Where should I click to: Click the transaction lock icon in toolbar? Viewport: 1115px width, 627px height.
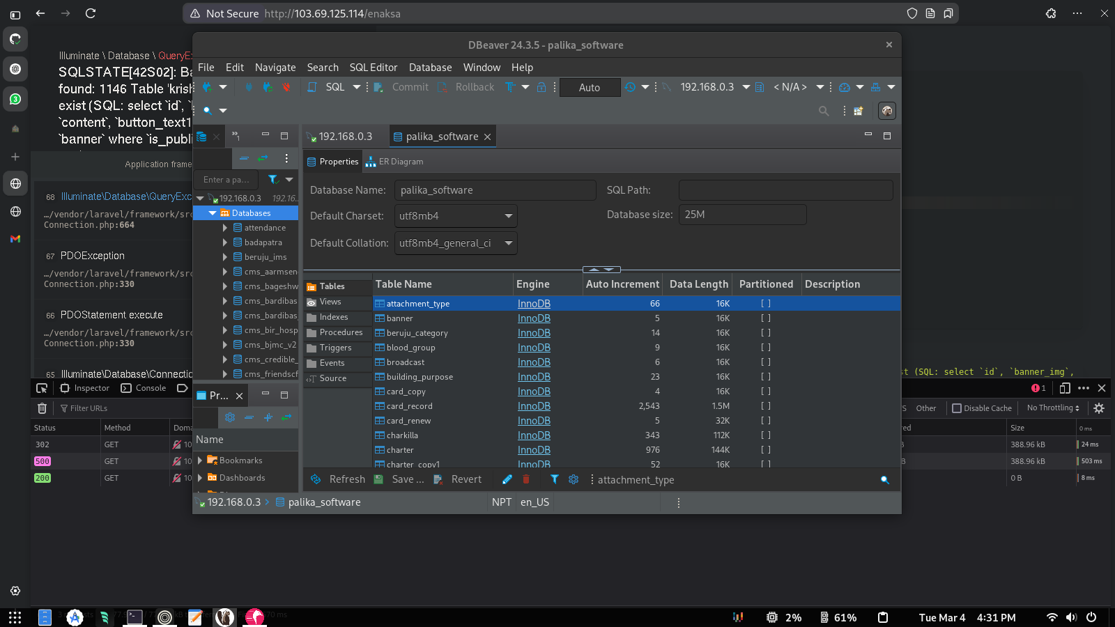pyautogui.click(x=541, y=87)
